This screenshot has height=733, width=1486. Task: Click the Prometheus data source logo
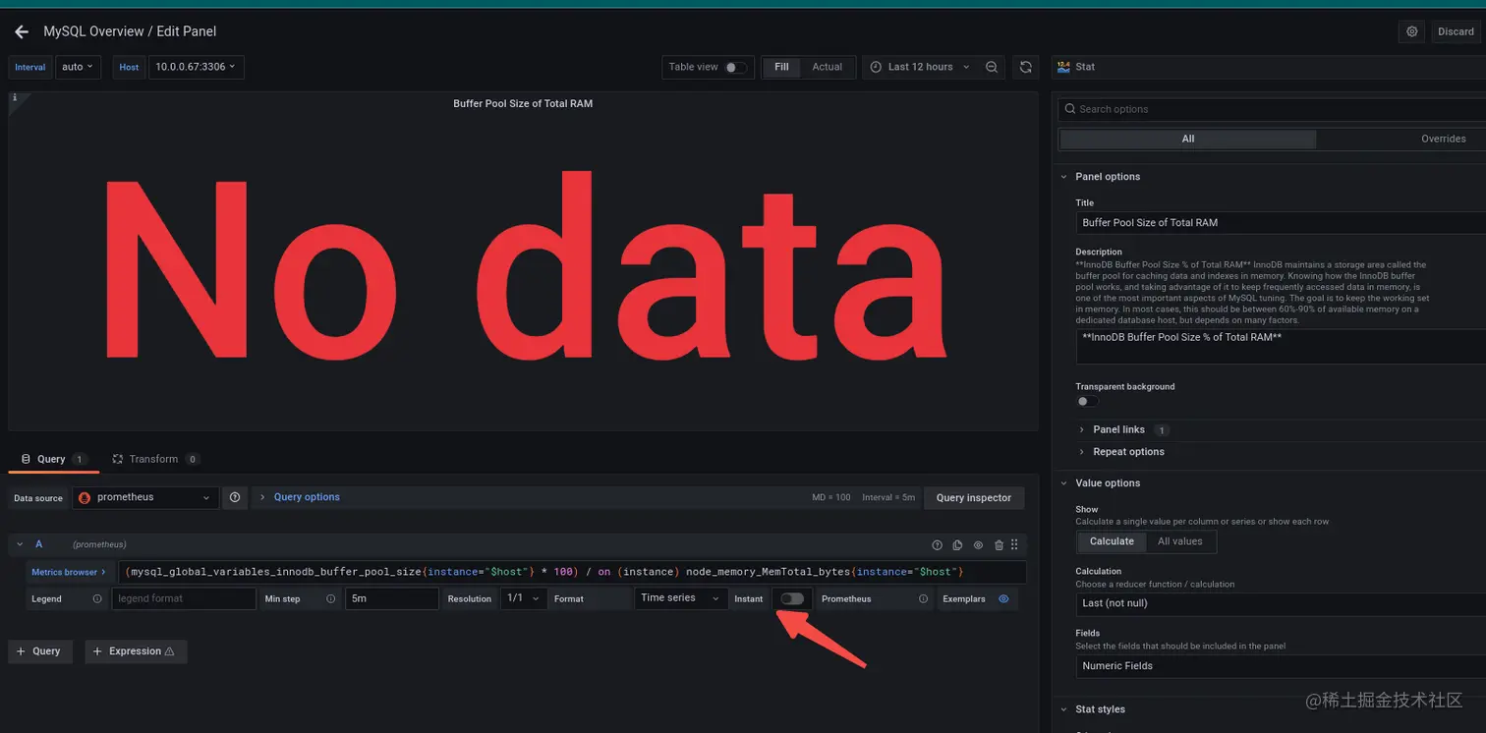tap(85, 498)
